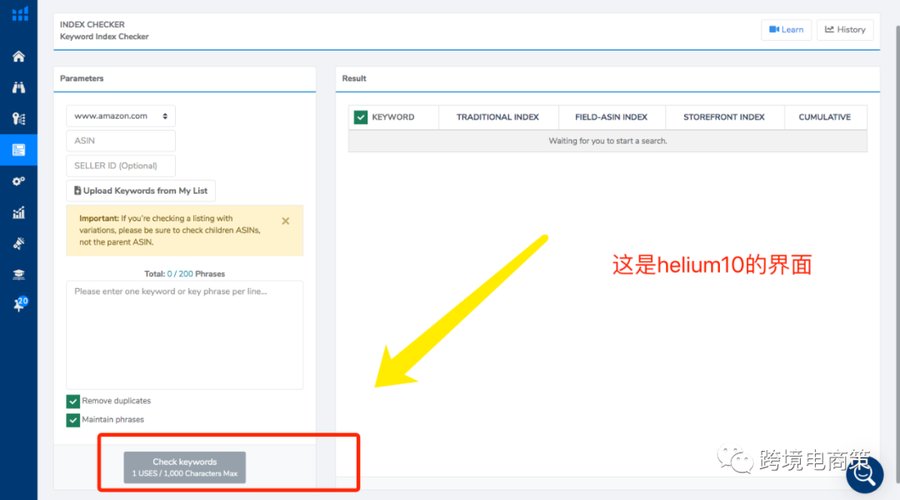The image size is (900, 500).
Task: Expand the www.amazon.com marketplace dropdown
Action: (121, 116)
